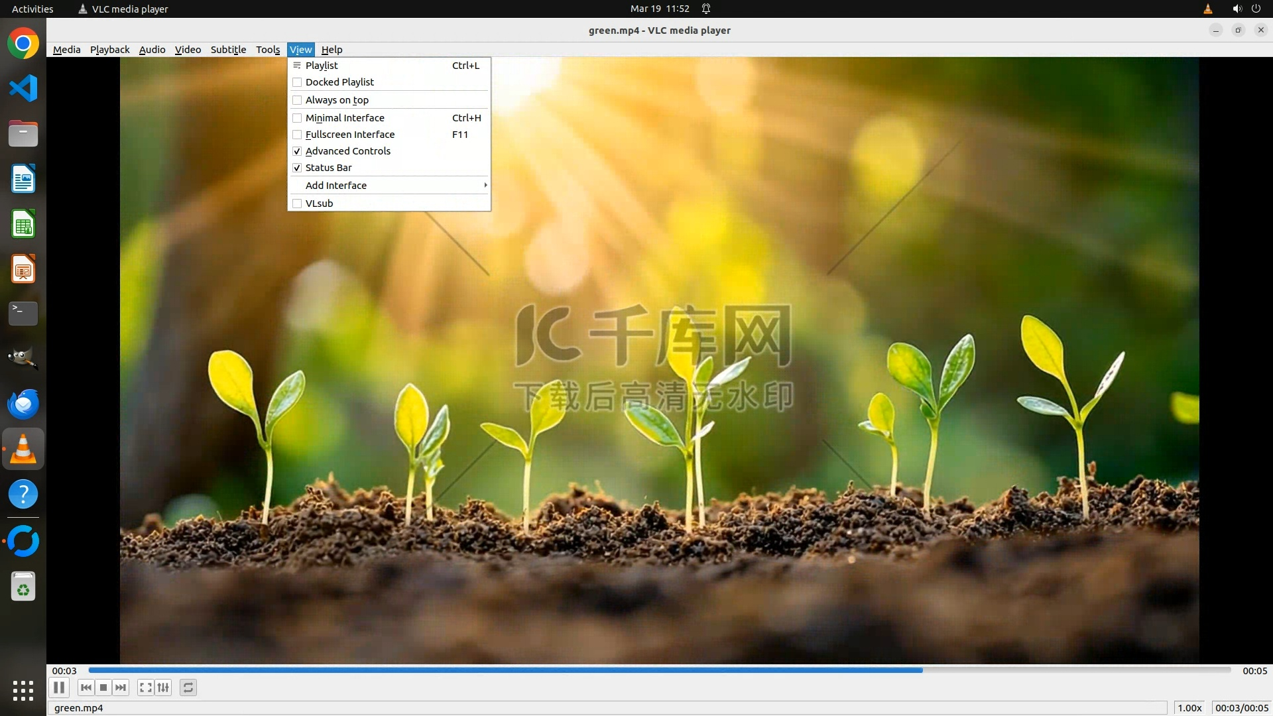The height and width of the screenshot is (716, 1273).
Task: Click the seek bar progress slider
Action: (x=659, y=670)
